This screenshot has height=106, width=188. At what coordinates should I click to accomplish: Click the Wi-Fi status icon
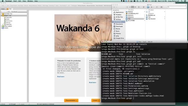coord(143,1)
